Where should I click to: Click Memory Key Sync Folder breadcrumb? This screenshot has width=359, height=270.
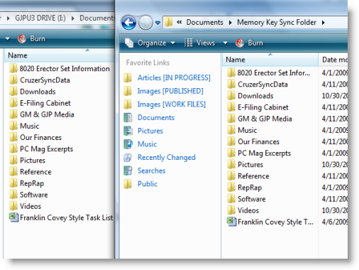(277, 22)
